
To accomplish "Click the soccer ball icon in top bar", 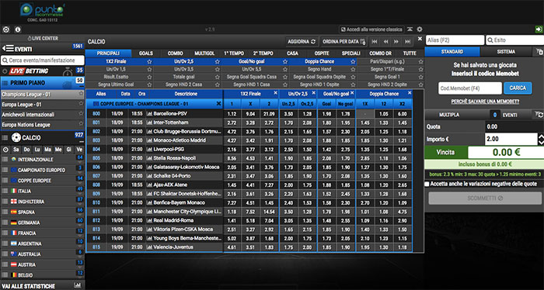I will tap(6, 29).
